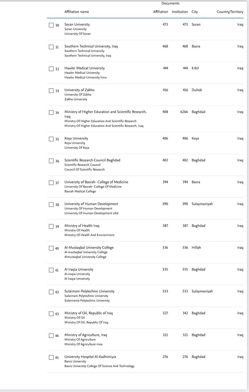Click Scientific Research Council Baghdad link

click(92, 160)
